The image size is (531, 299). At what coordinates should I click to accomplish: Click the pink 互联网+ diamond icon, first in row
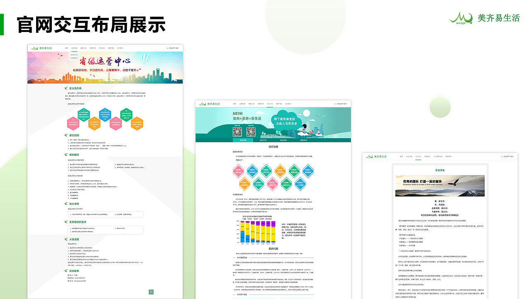click(239, 171)
